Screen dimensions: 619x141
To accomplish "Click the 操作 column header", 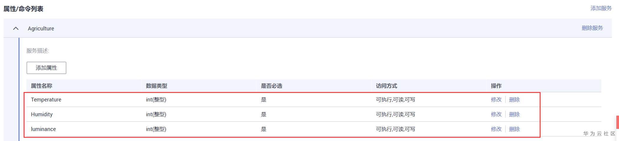I will pyautogui.click(x=496, y=86).
